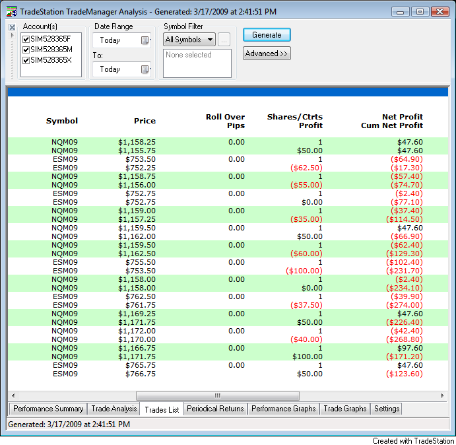Click the price cell $765.75
This screenshot has width=456, height=445.
click(141, 365)
